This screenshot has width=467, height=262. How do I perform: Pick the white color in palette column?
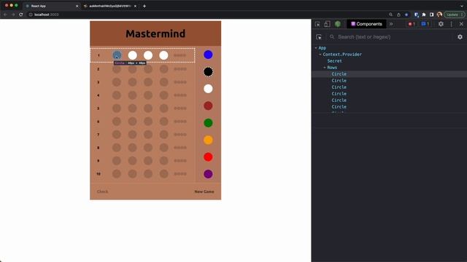(208, 89)
